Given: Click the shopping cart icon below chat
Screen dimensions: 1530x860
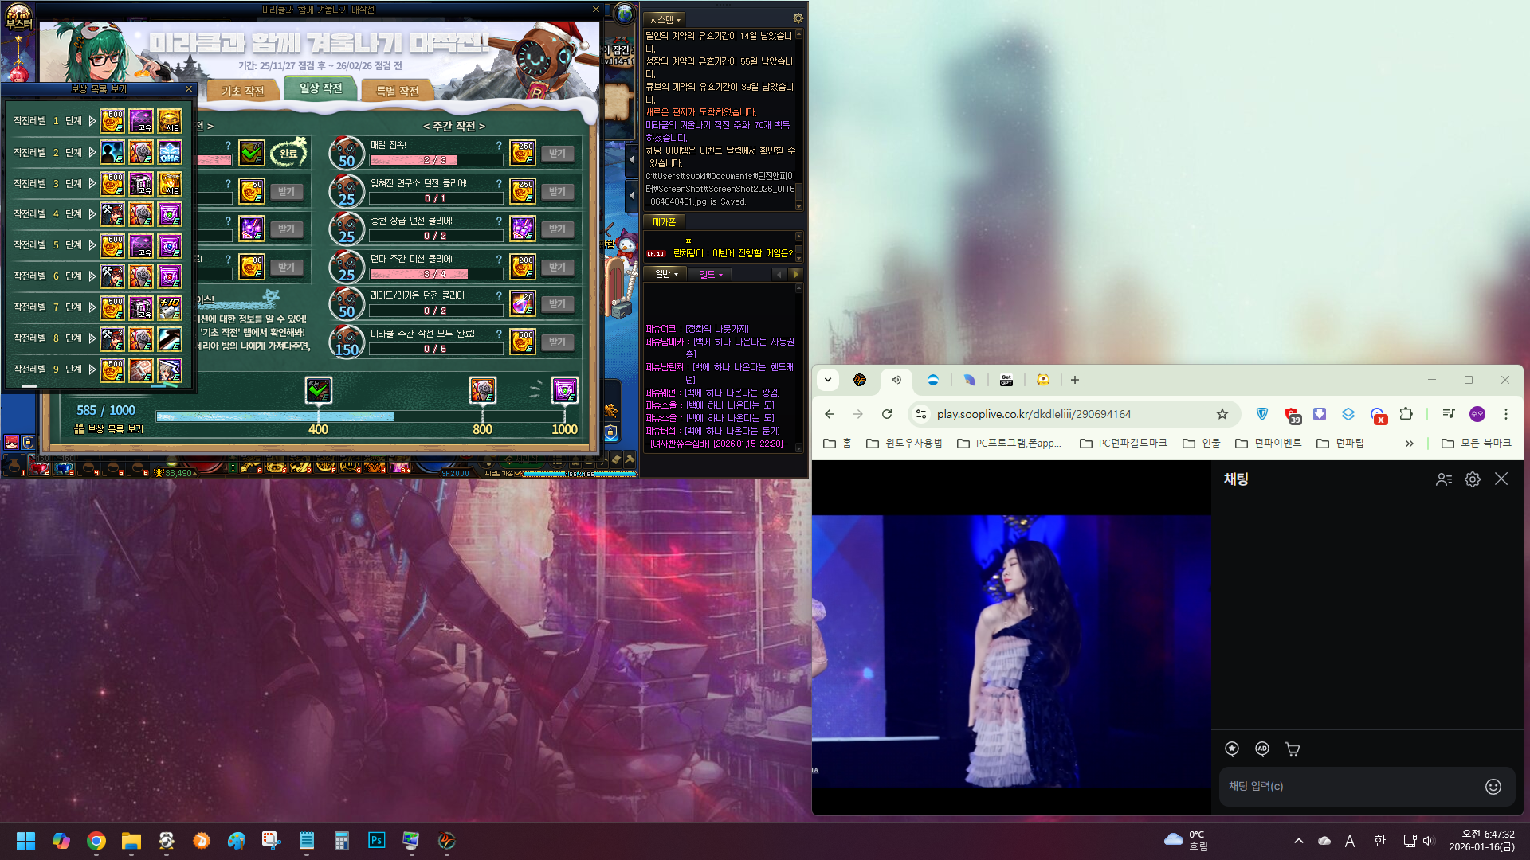Looking at the screenshot, I should (1293, 749).
